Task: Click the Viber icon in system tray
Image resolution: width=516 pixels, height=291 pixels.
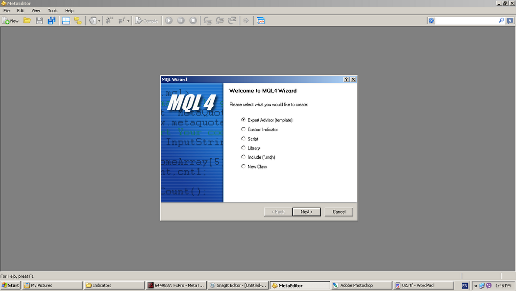Action: point(489,286)
